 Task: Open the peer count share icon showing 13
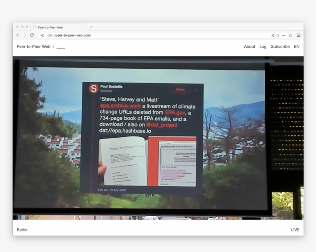(273, 35)
